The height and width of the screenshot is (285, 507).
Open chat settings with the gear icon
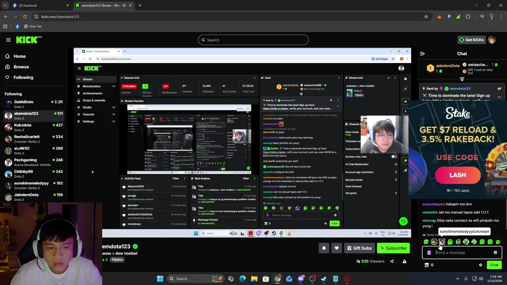click(480, 265)
